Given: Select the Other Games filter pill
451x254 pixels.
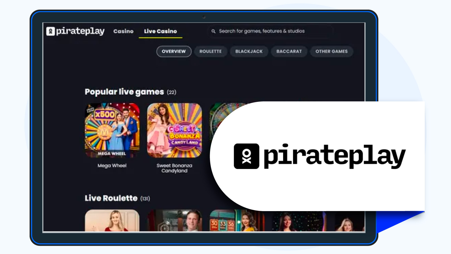Looking at the screenshot, I should 331,51.
